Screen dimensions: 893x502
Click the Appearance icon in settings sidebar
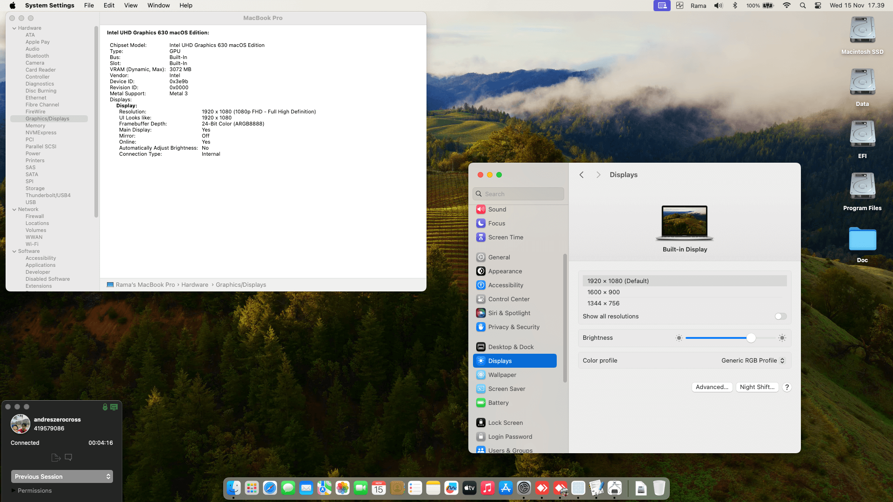481,271
